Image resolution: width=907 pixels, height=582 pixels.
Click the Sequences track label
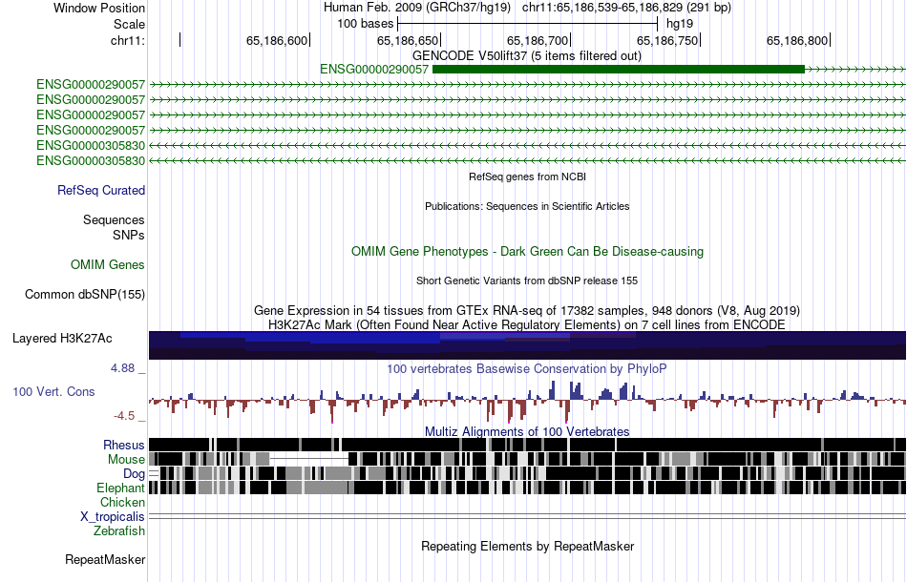[x=114, y=219]
